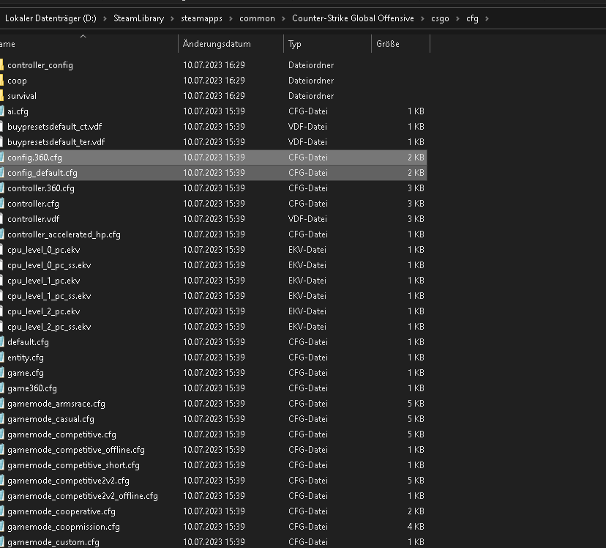Click the Dateiordner type of survival
This screenshot has height=548, width=606.
pyautogui.click(x=311, y=96)
